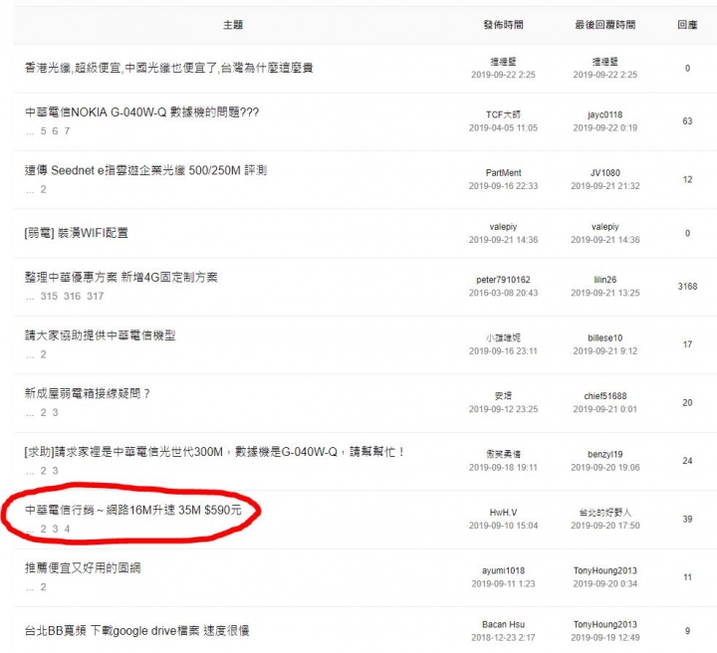The image size is (717, 653).
Task: Click the 發佈時間 column header
Action: (504, 25)
